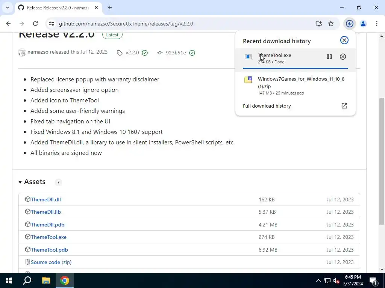Go back to previous page
385x288 pixels.
(x=8, y=24)
